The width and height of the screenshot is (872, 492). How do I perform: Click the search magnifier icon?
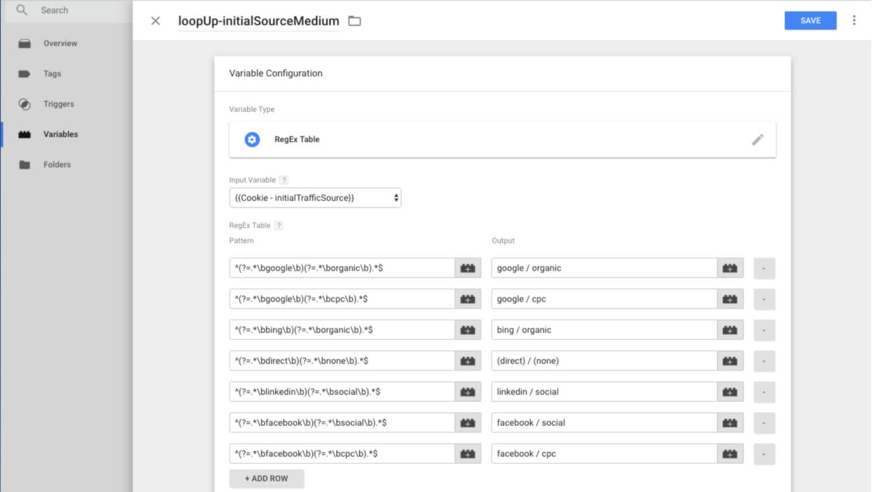[21, 10]
